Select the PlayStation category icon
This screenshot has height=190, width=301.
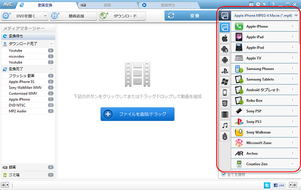click(x=225, y=71)
